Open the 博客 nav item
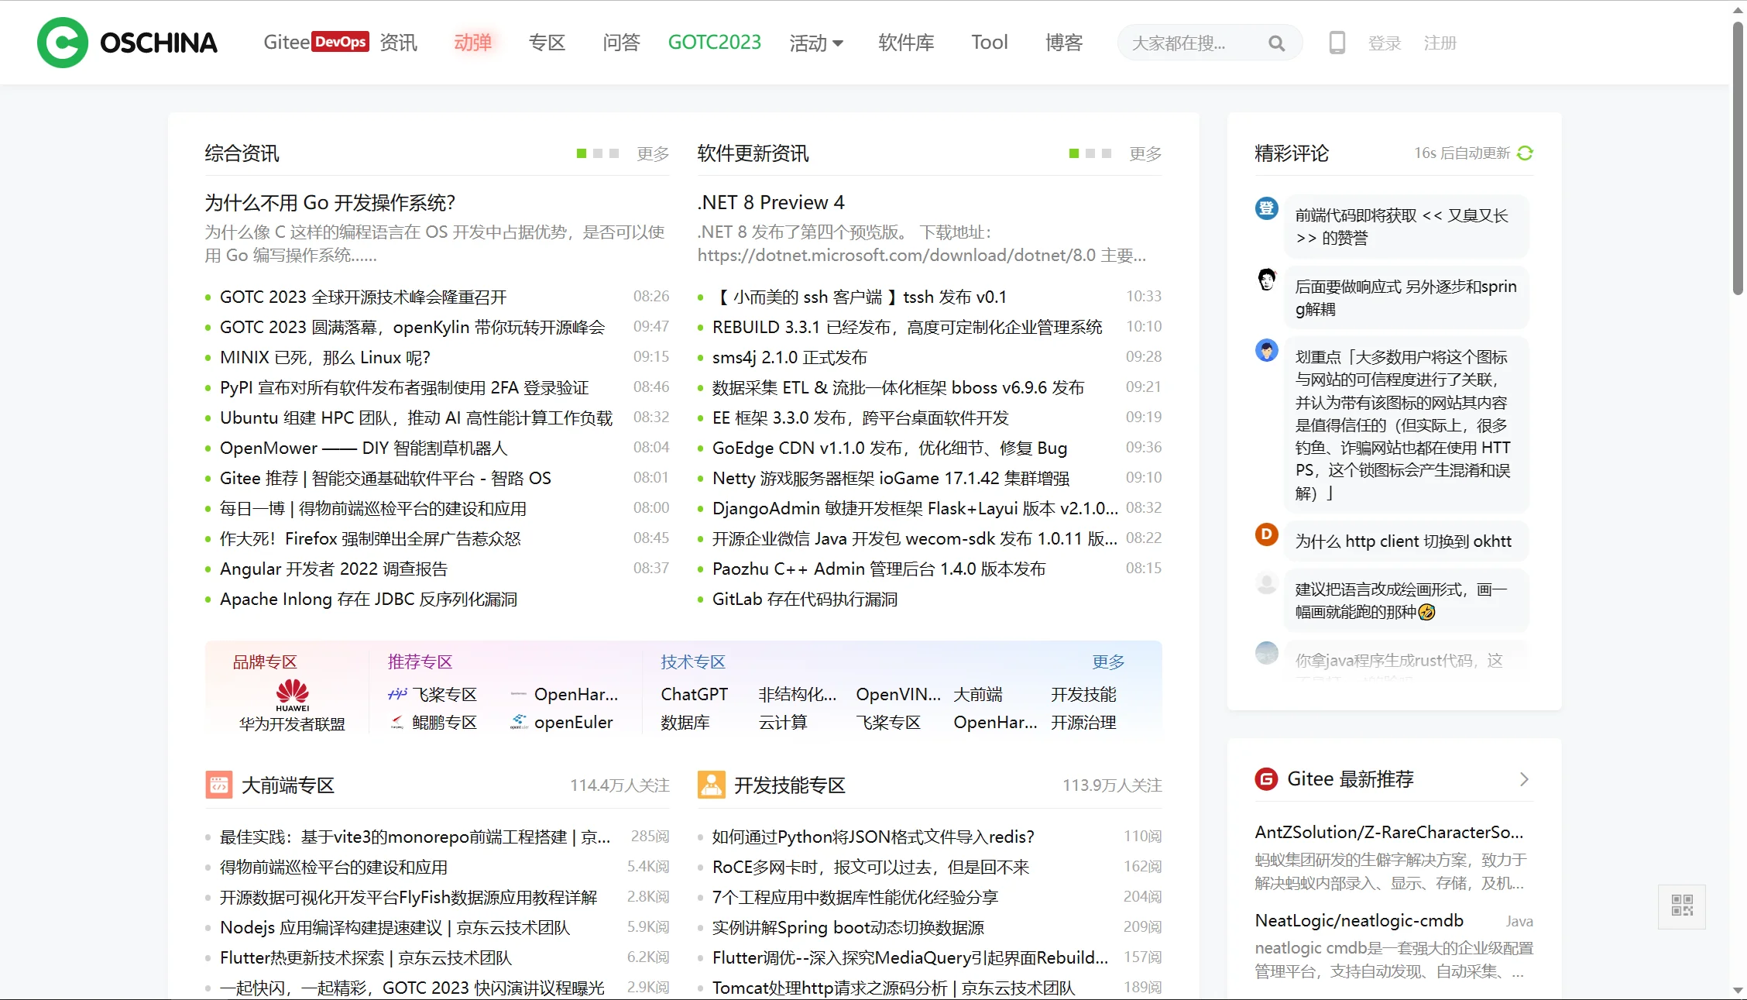The height and width of the screenshot is (1000, 1747). pyautogui.click(x=1064, y=43)
